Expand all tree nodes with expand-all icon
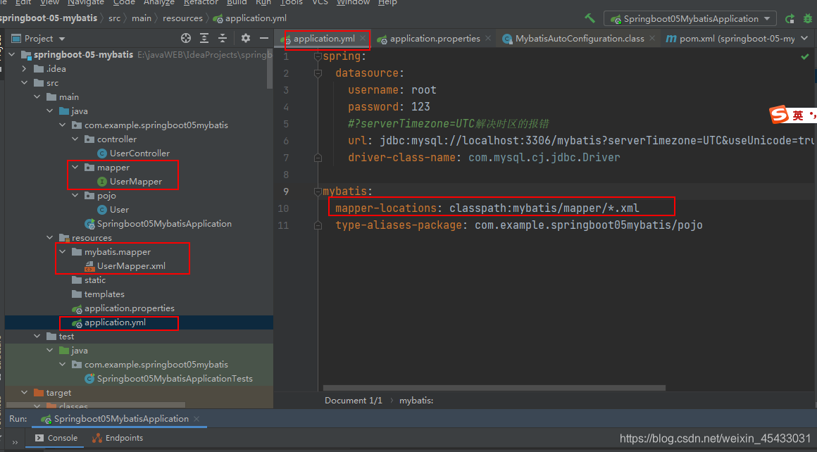Viewport: 817px width, 452px height. pos(204,39)
